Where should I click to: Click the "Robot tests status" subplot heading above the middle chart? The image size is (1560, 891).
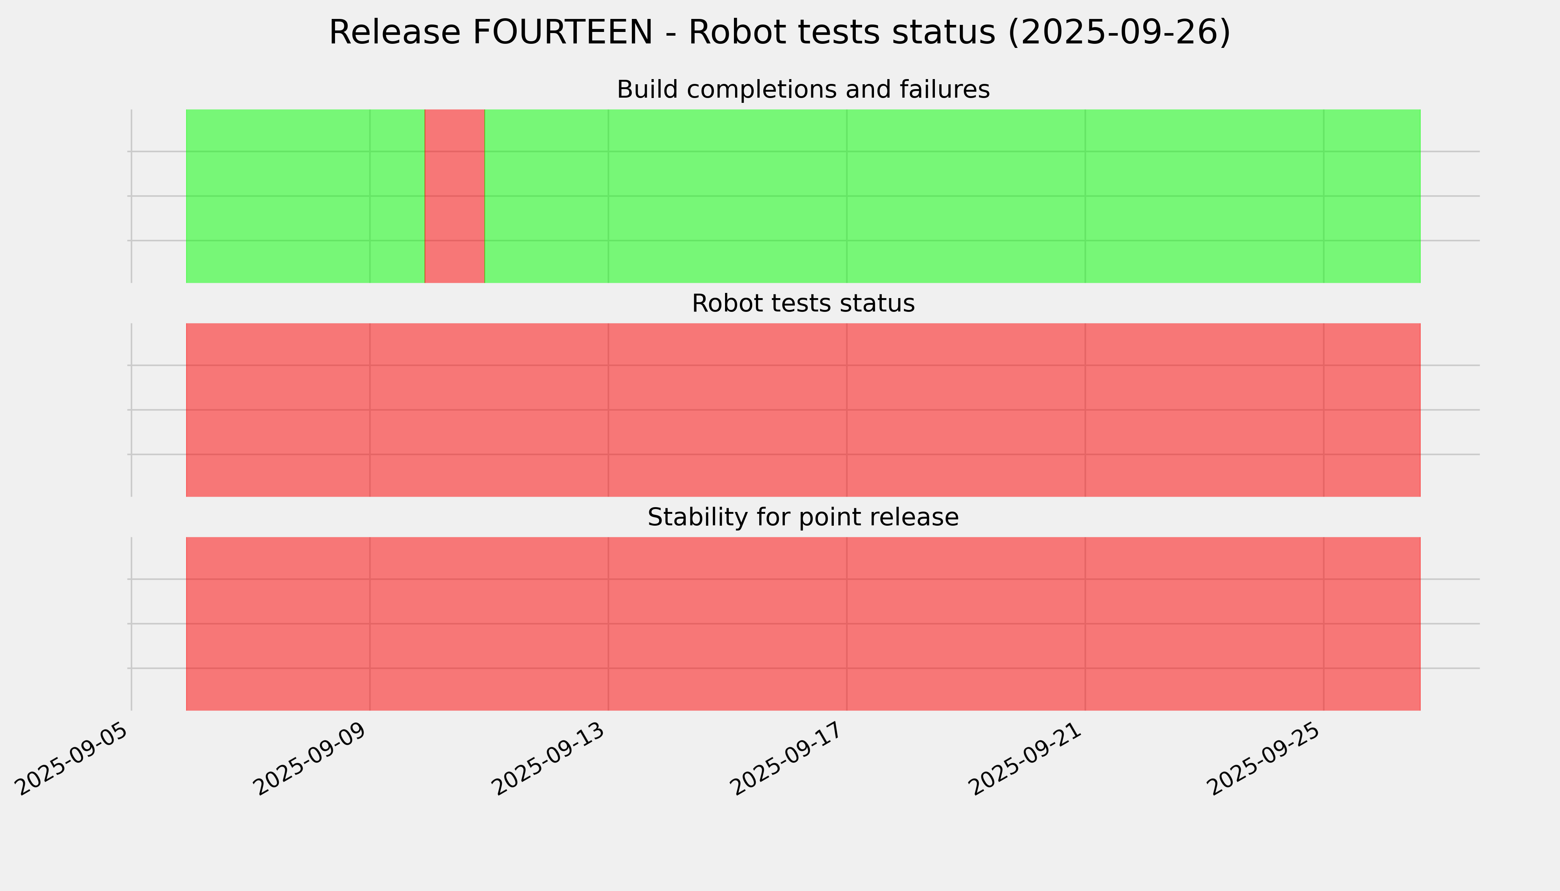(x=803, y=304)
